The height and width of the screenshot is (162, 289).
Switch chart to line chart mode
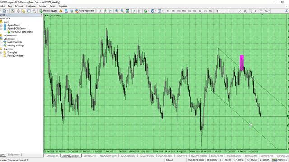[x=111, y=11]
